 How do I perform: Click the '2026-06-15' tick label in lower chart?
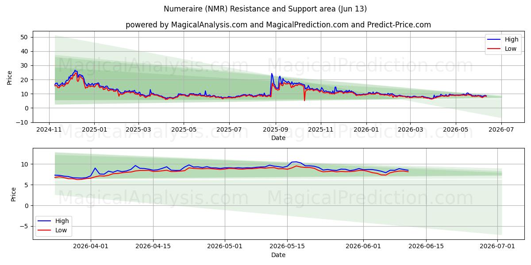(x=426, y=247)
